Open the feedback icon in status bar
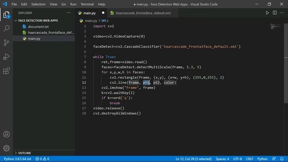288x162 pixels. point(274,159)
